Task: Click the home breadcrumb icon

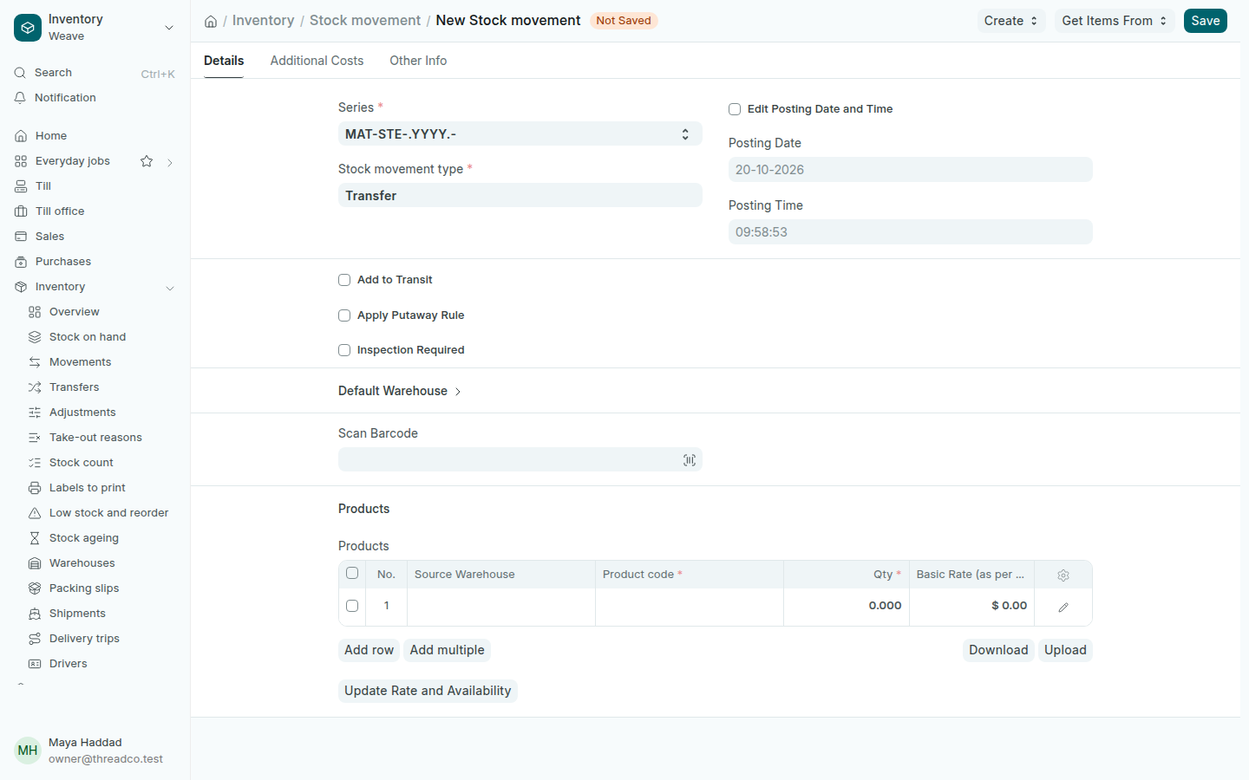Action: pyautogui.click(x=211, y=21)
